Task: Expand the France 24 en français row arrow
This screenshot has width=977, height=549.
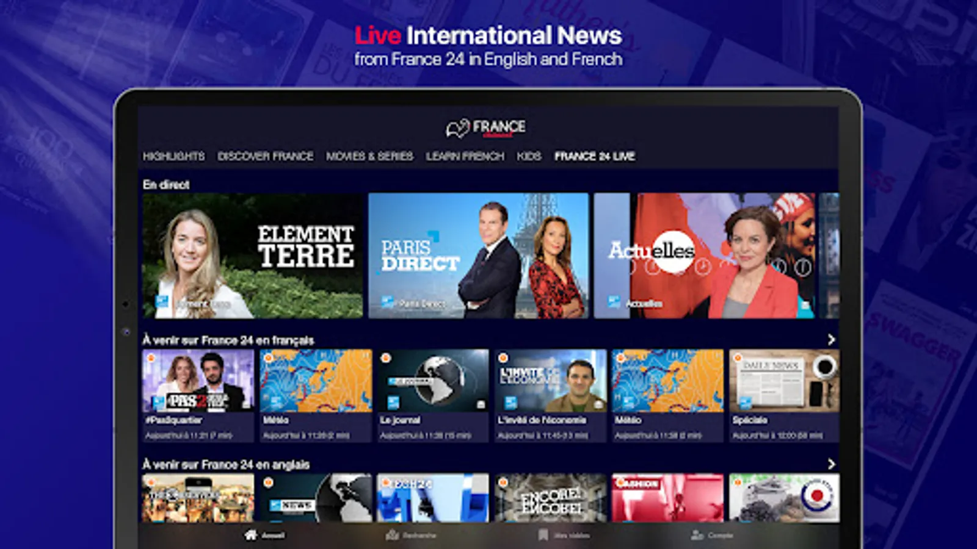Action: pos(831,340)
